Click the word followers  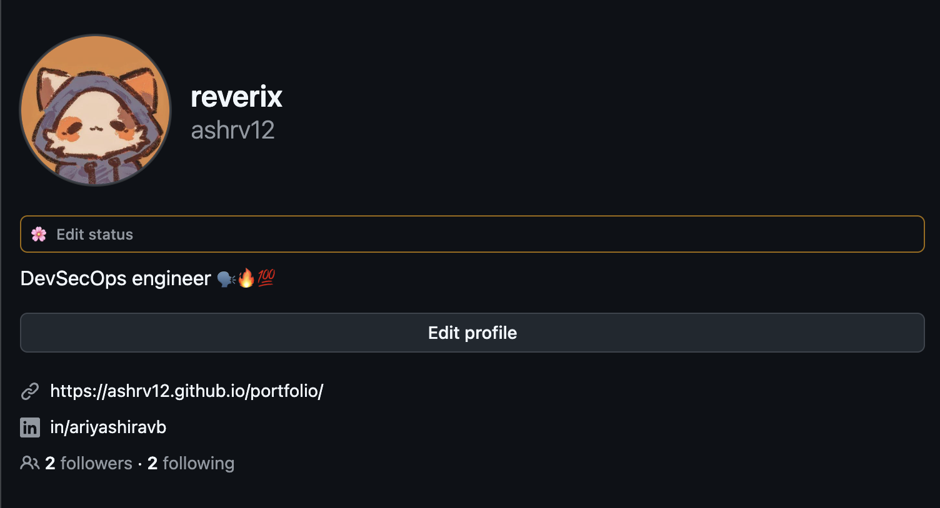click(x=96, y=463)
